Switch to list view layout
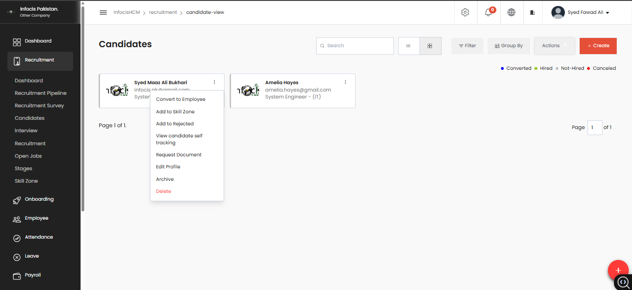The width and height of the screenshot is (632, 290). (408, 46)
